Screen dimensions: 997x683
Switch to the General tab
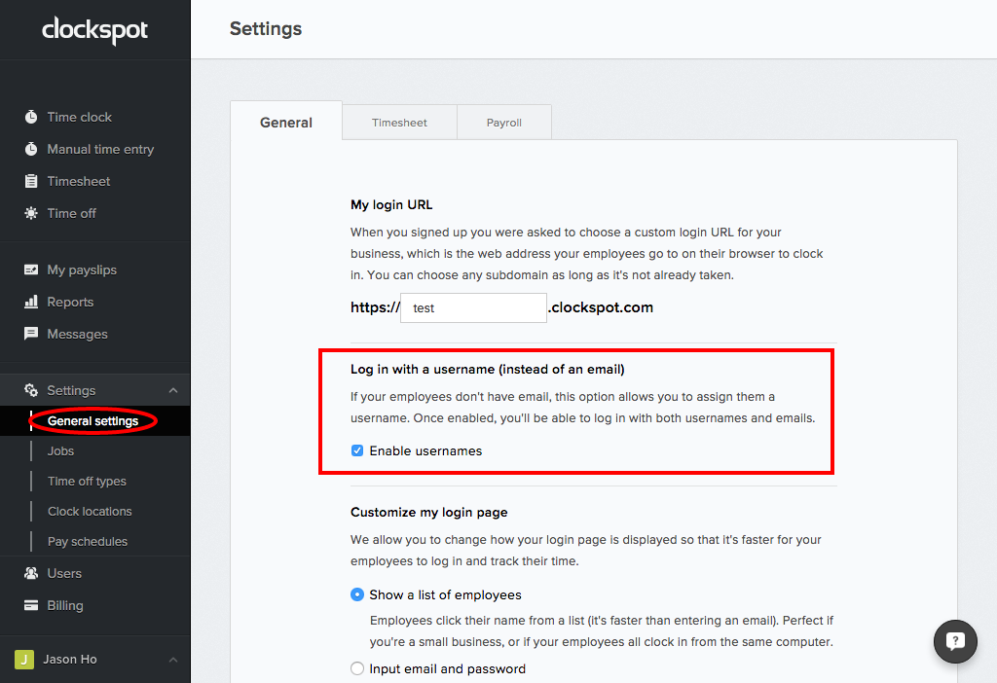(x=286, y=122)
